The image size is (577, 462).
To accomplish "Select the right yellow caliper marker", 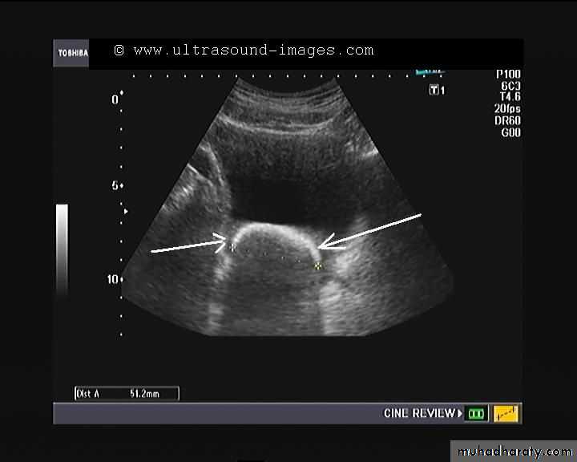I will tap(318, 265).
